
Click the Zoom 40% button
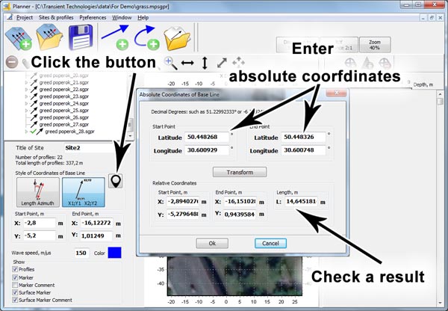click(375, 45)
